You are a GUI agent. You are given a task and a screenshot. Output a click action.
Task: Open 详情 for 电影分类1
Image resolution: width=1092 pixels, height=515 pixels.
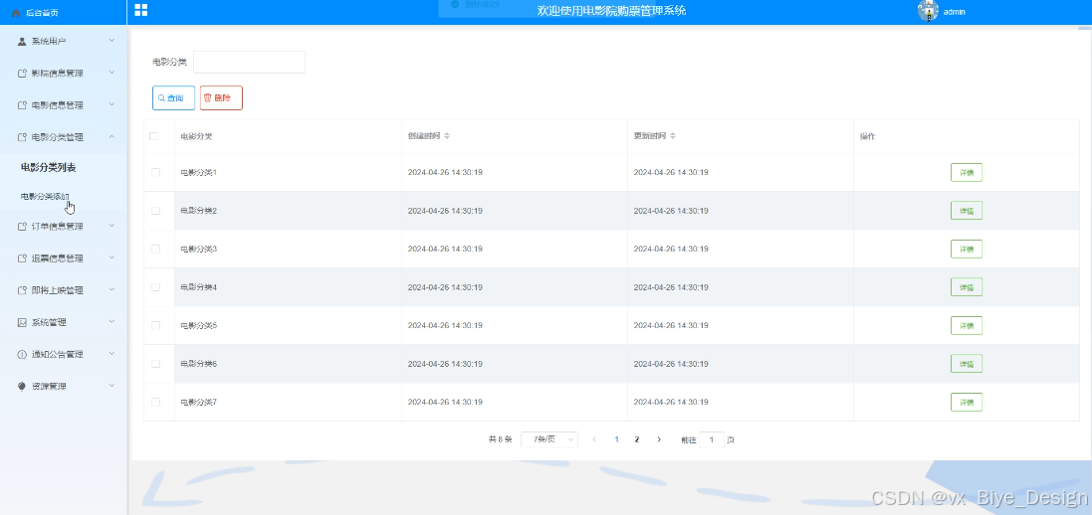tap(967, 173)
